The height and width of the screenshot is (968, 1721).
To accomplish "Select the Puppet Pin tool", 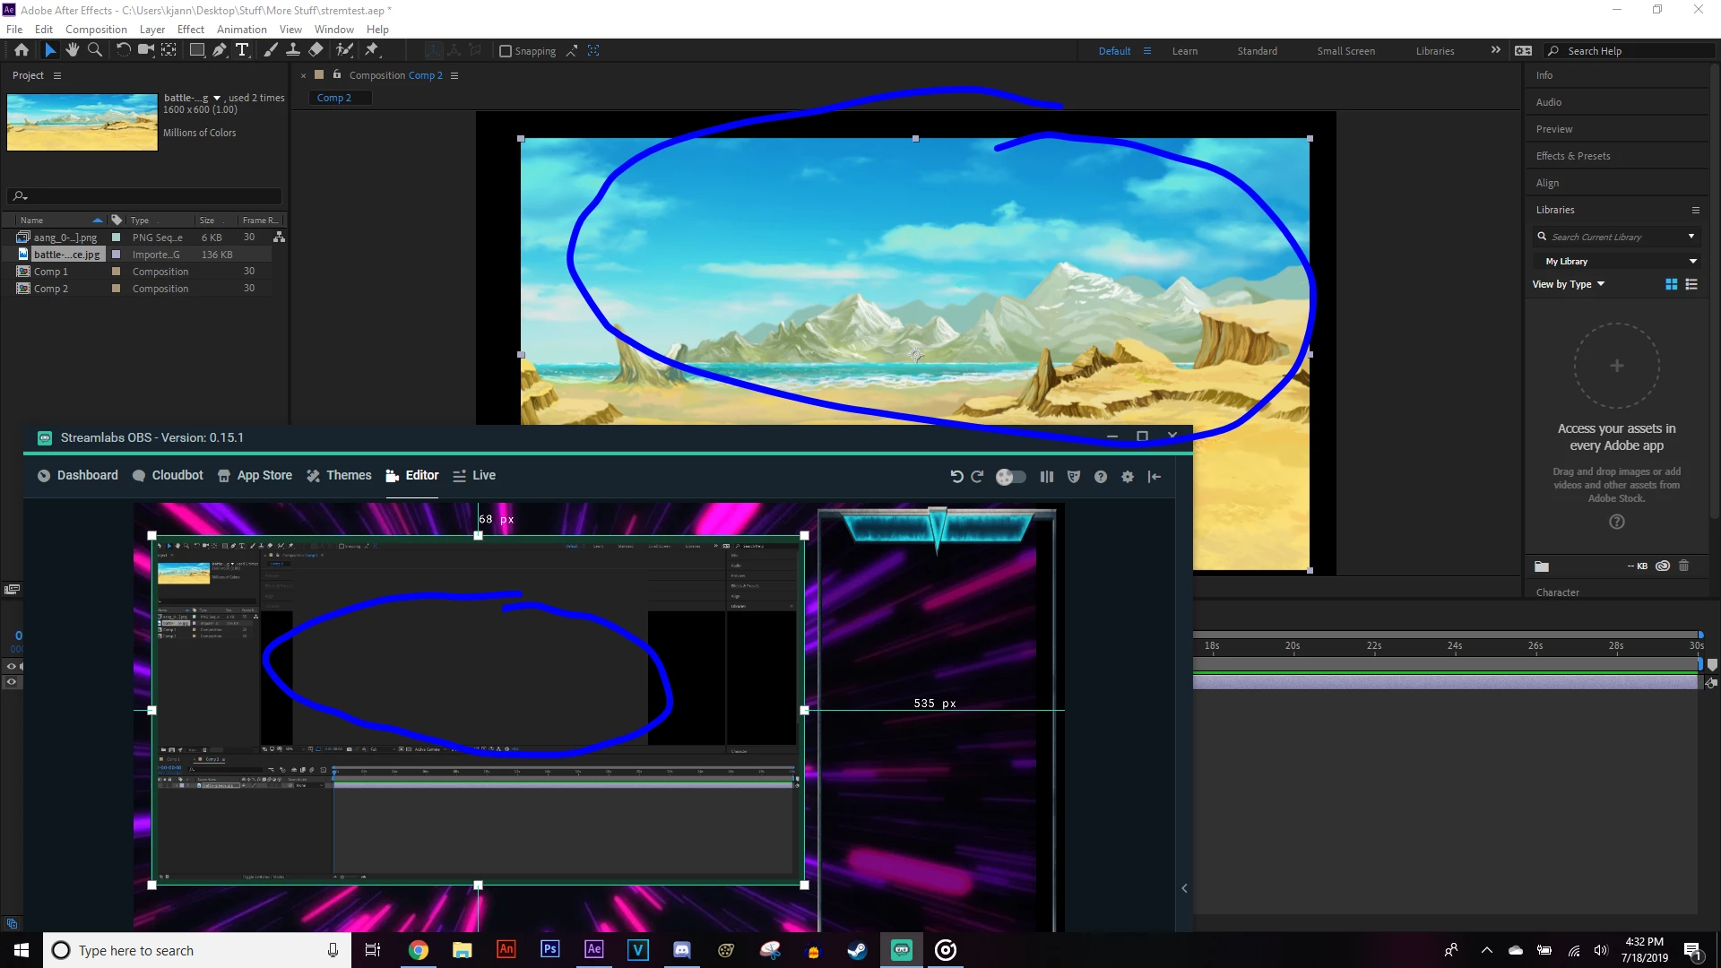I will 372,50.
